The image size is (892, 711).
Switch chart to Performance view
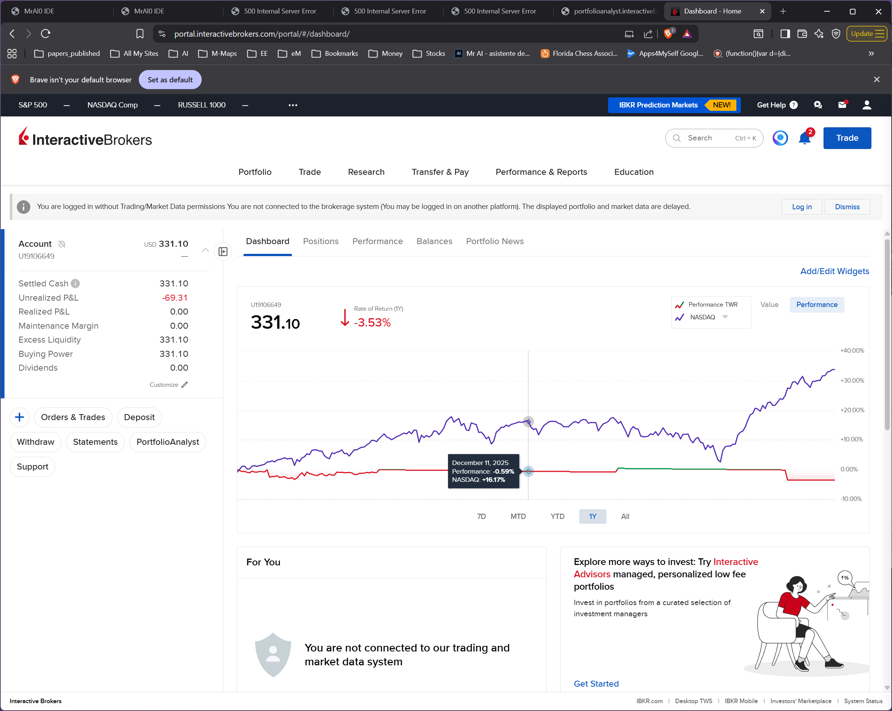pyautogui.click(x=817, y=304)
